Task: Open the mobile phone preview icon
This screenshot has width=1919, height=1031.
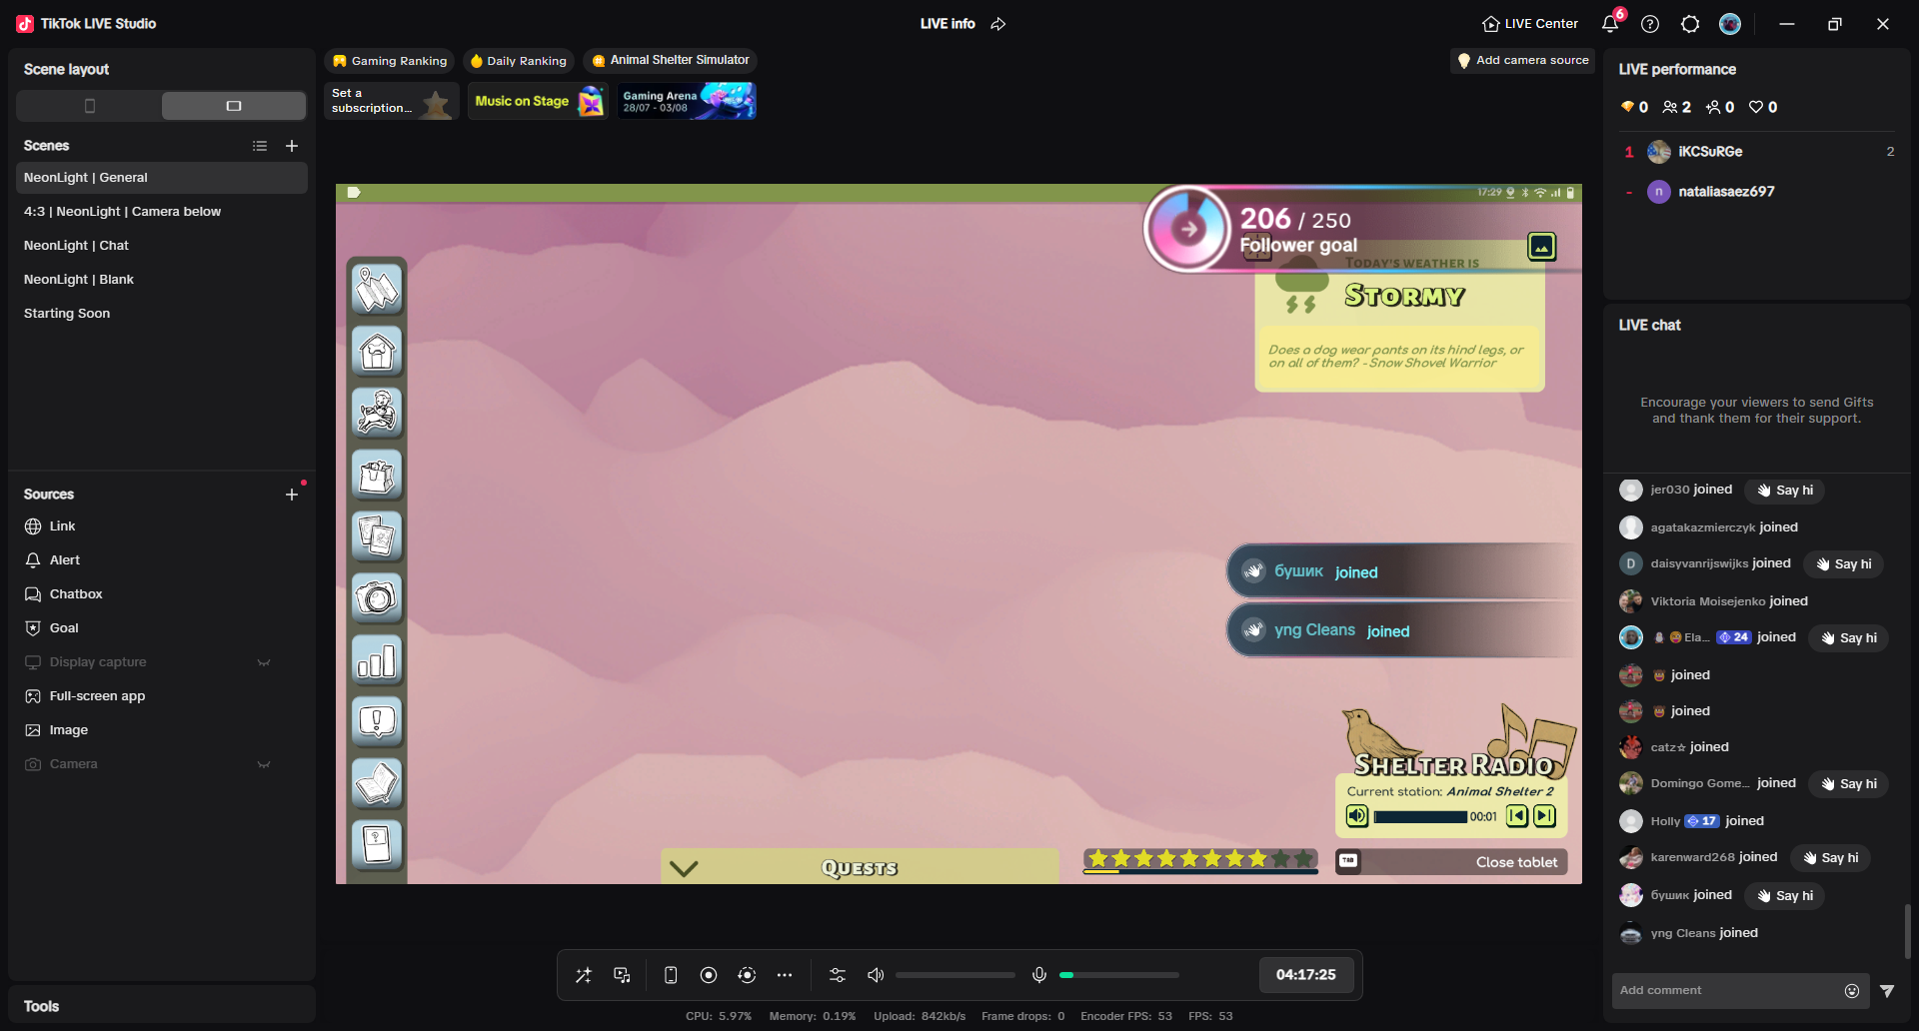Action: pos(671,975)
